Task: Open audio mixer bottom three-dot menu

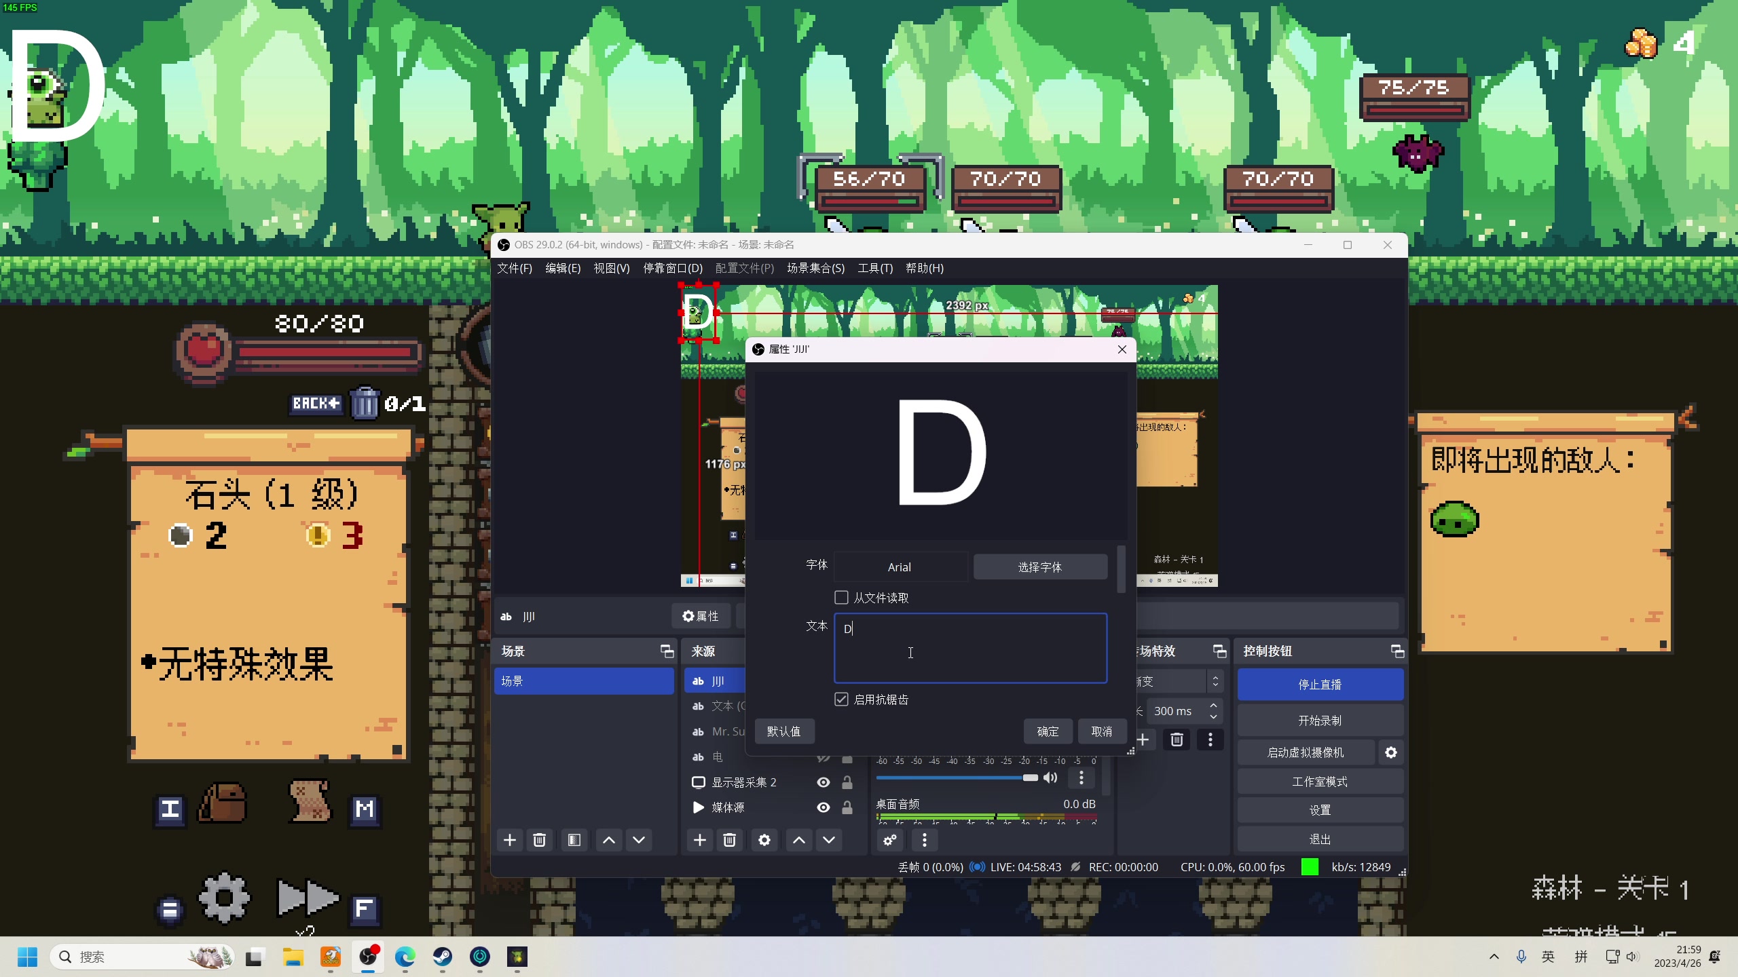Action: coord(925,840)
